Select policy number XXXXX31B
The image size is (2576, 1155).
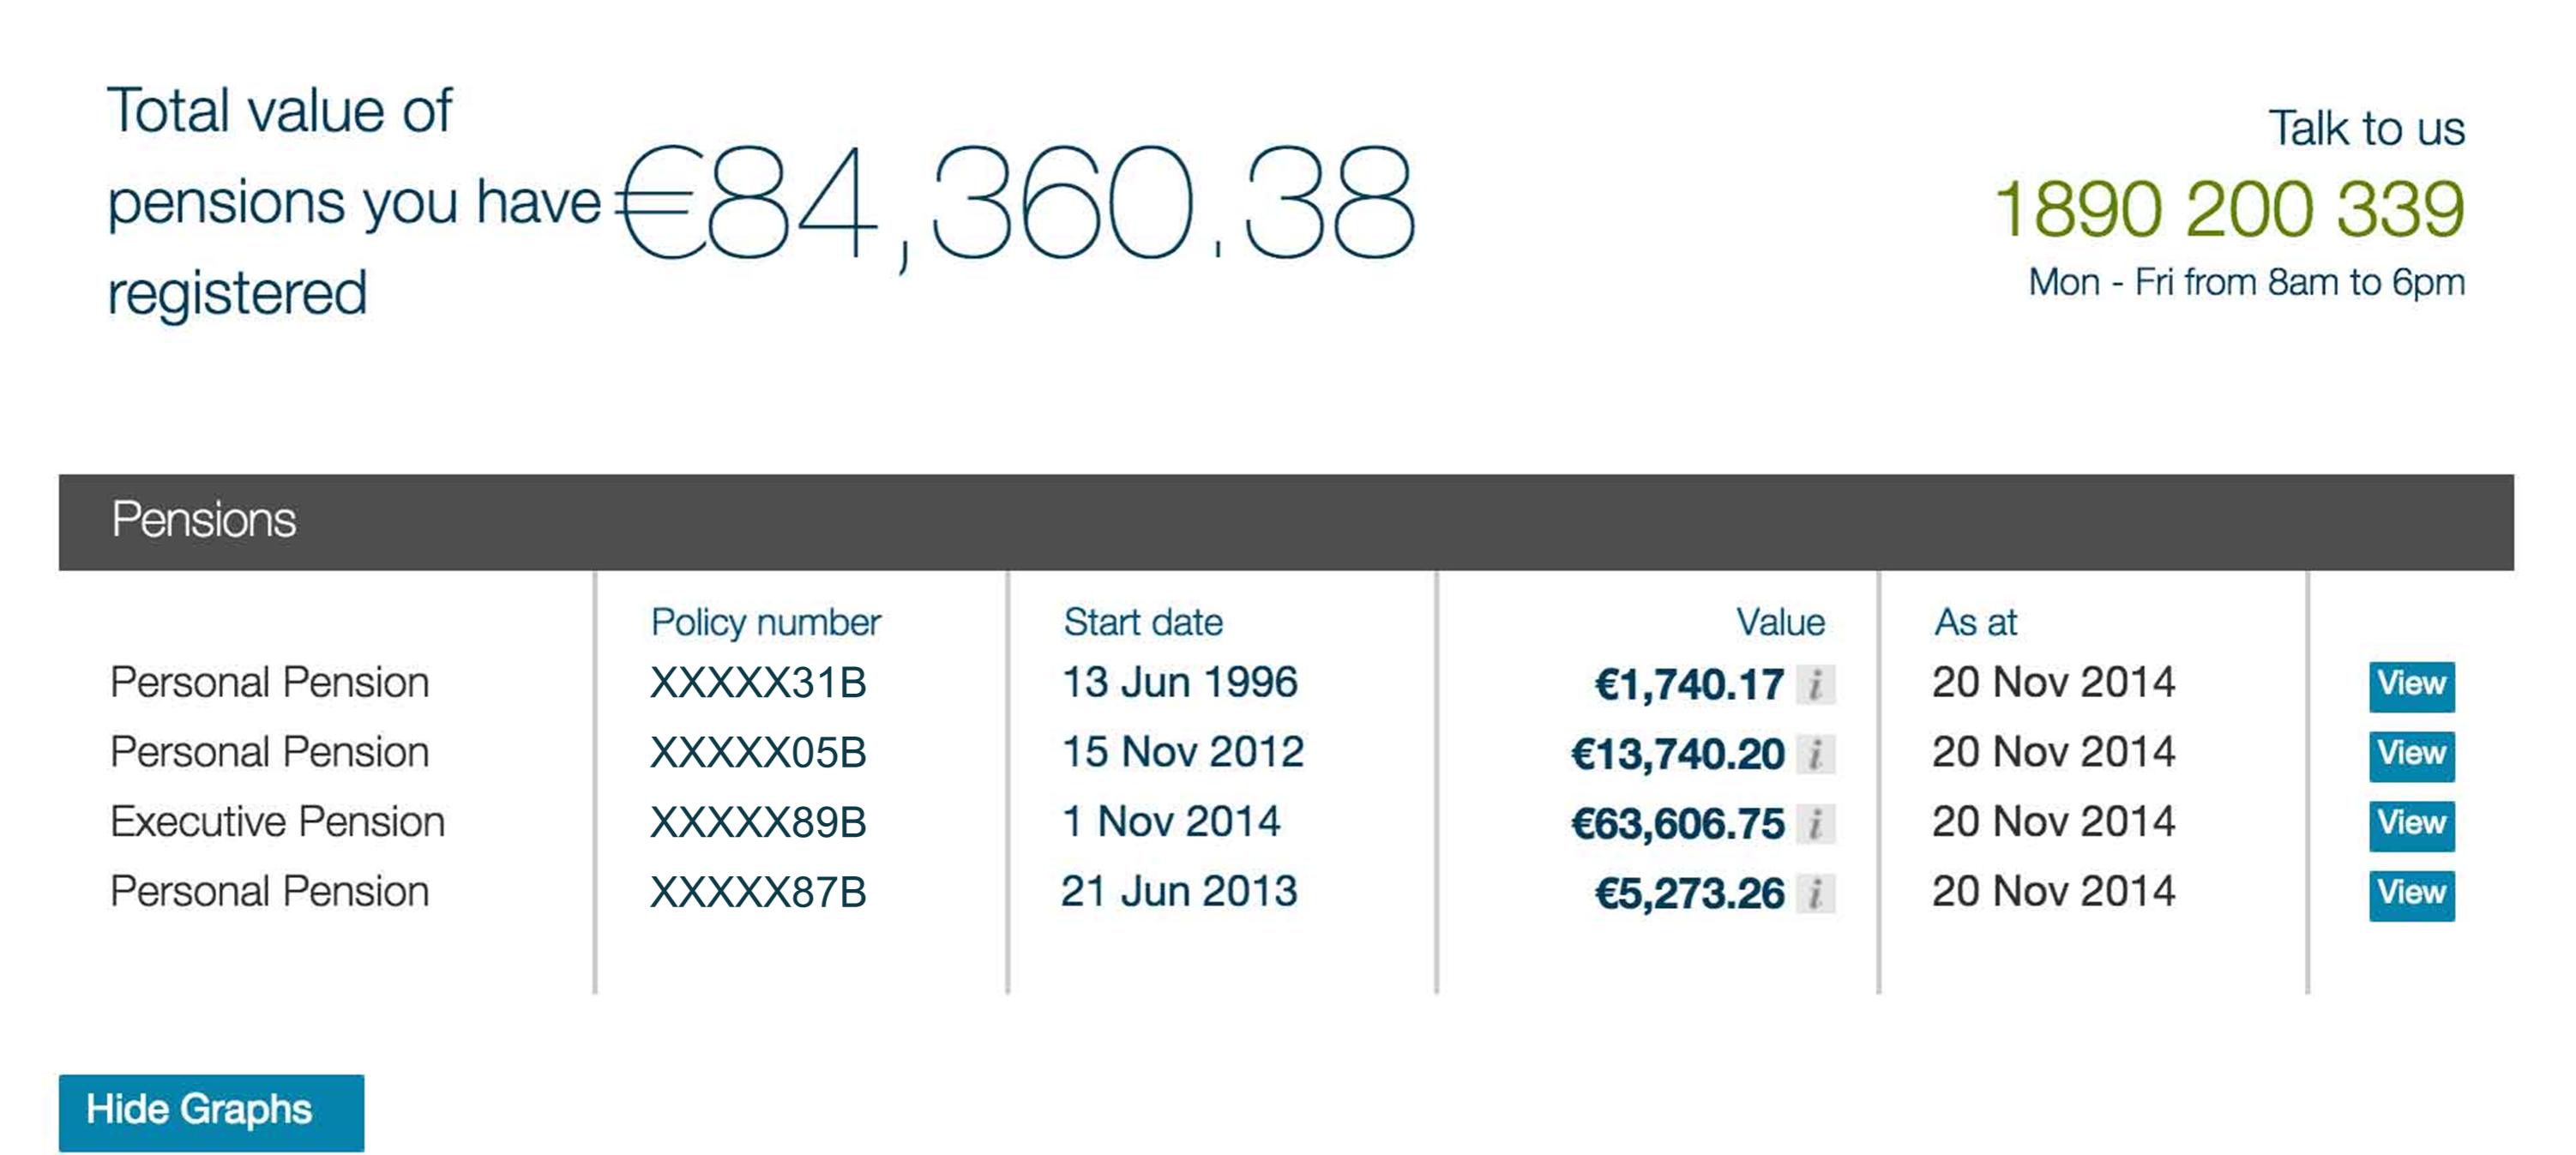[758, 684]
